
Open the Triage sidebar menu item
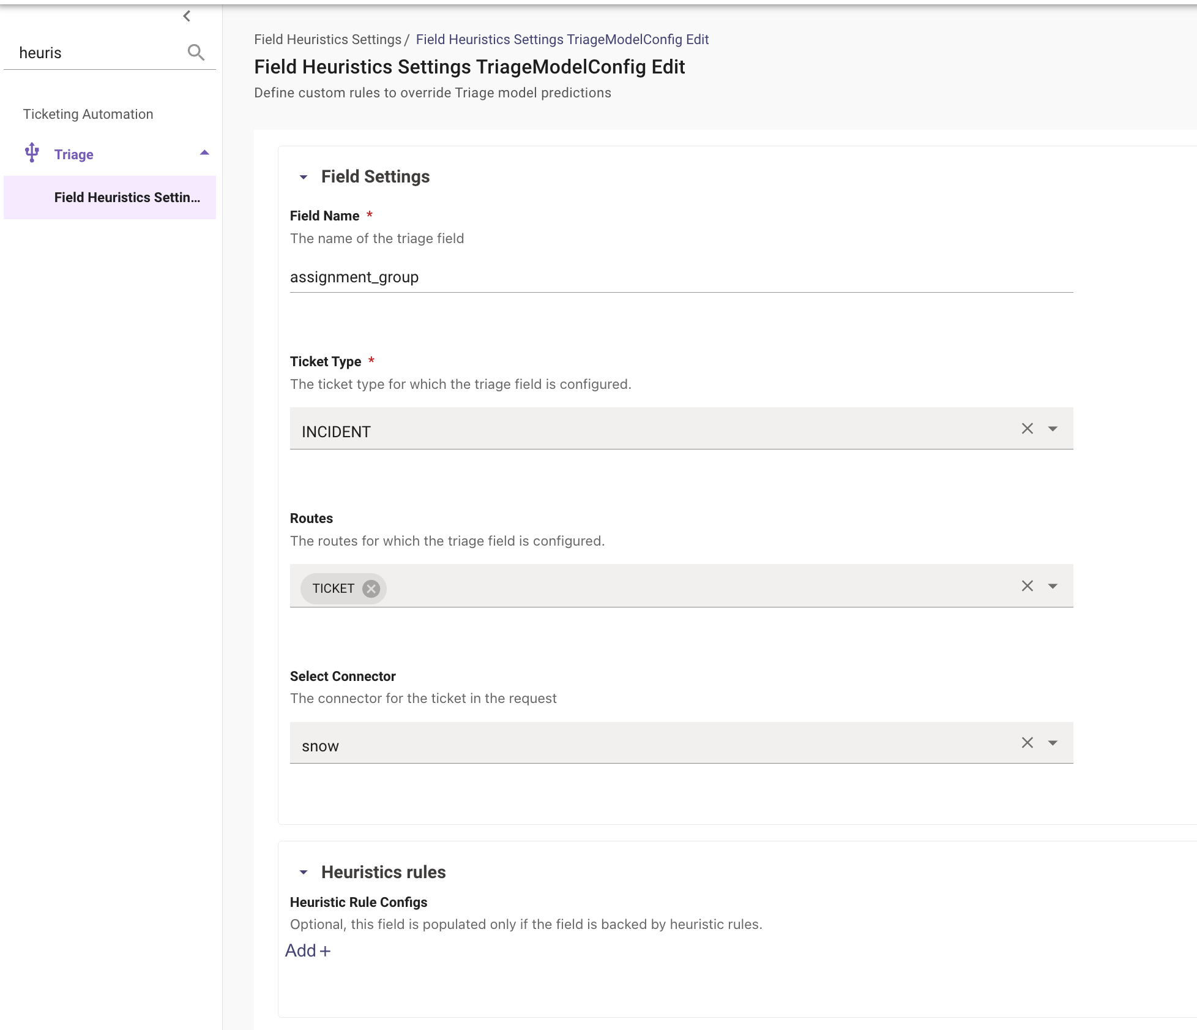74,154
